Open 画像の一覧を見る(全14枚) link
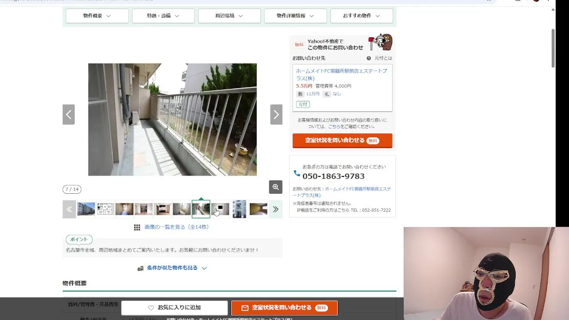Screen dimensions: 569x320 click(x=176, y=227)
